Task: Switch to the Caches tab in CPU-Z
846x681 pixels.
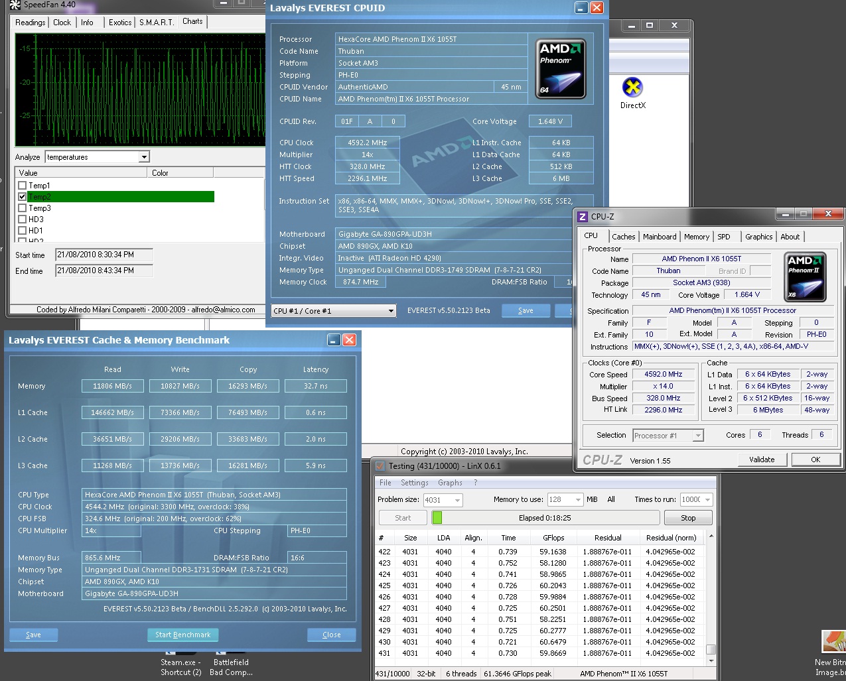Action: pyautogui.click(x=624, y=237)
